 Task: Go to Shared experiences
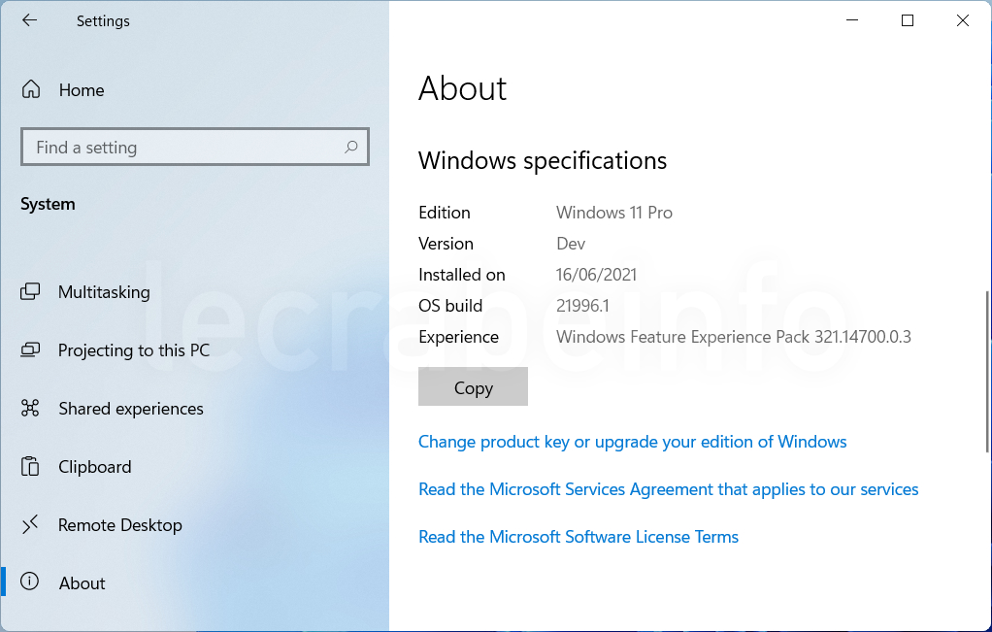coord(131,409)
